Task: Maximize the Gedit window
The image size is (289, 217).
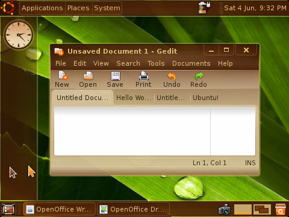Action: (226, 50)
